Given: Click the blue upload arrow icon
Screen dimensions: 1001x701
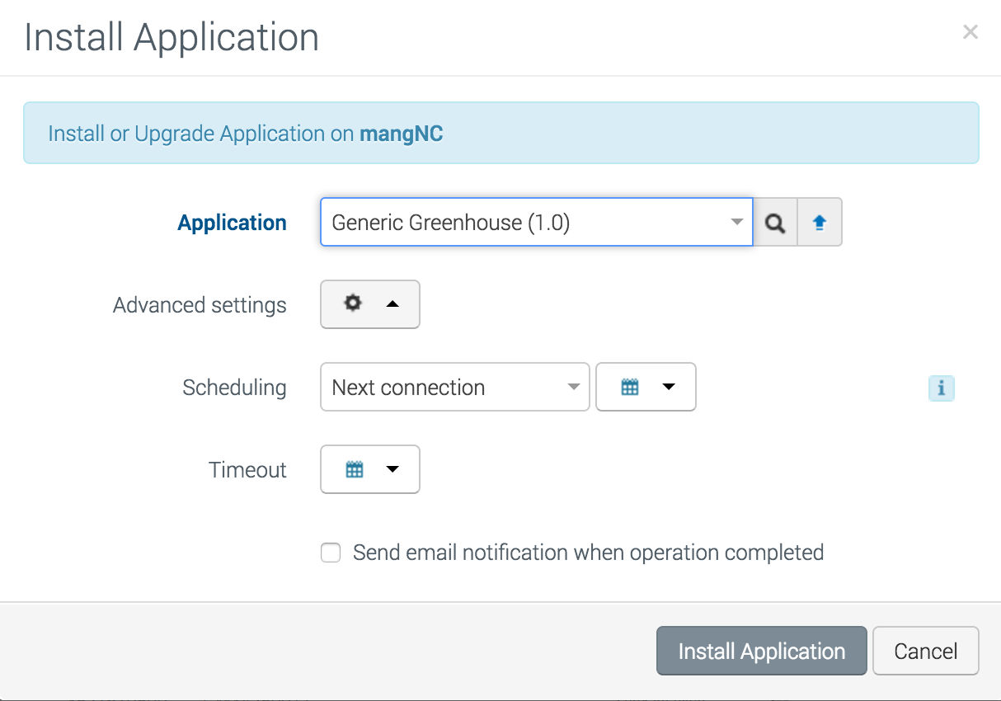Looking at the screenshot, I should (x=820, y=223).
